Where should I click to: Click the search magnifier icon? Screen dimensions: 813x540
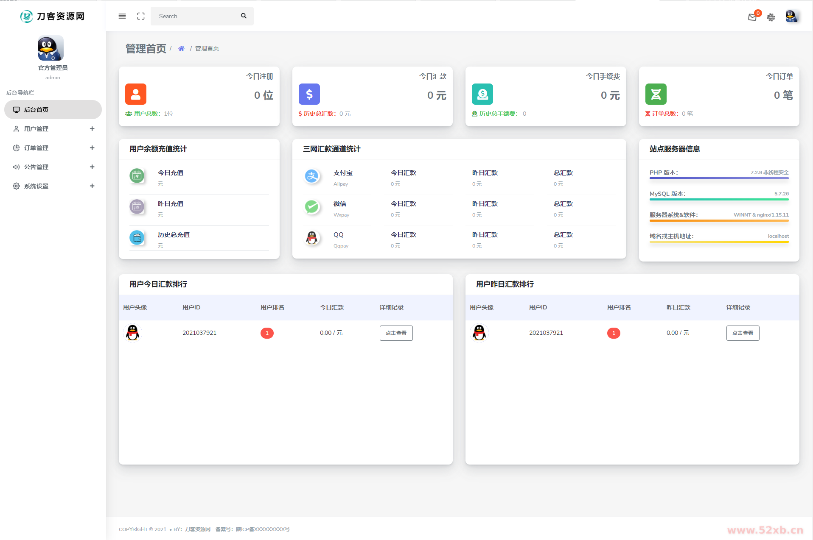(244, 16)
